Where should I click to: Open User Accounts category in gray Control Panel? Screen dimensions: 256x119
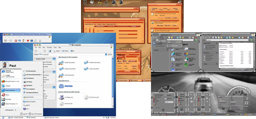pos(190,54)
